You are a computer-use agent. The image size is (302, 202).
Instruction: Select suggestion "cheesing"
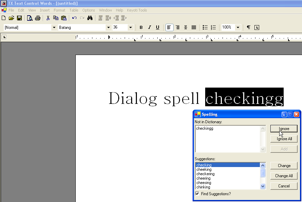(x=228, y=183)
